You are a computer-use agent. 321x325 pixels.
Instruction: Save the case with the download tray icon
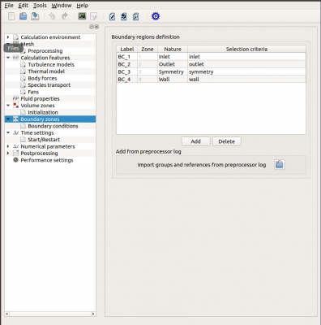coord(35,16)
